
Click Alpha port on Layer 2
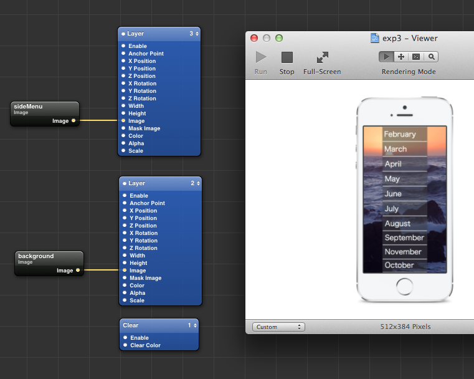[x=125, y=293]
